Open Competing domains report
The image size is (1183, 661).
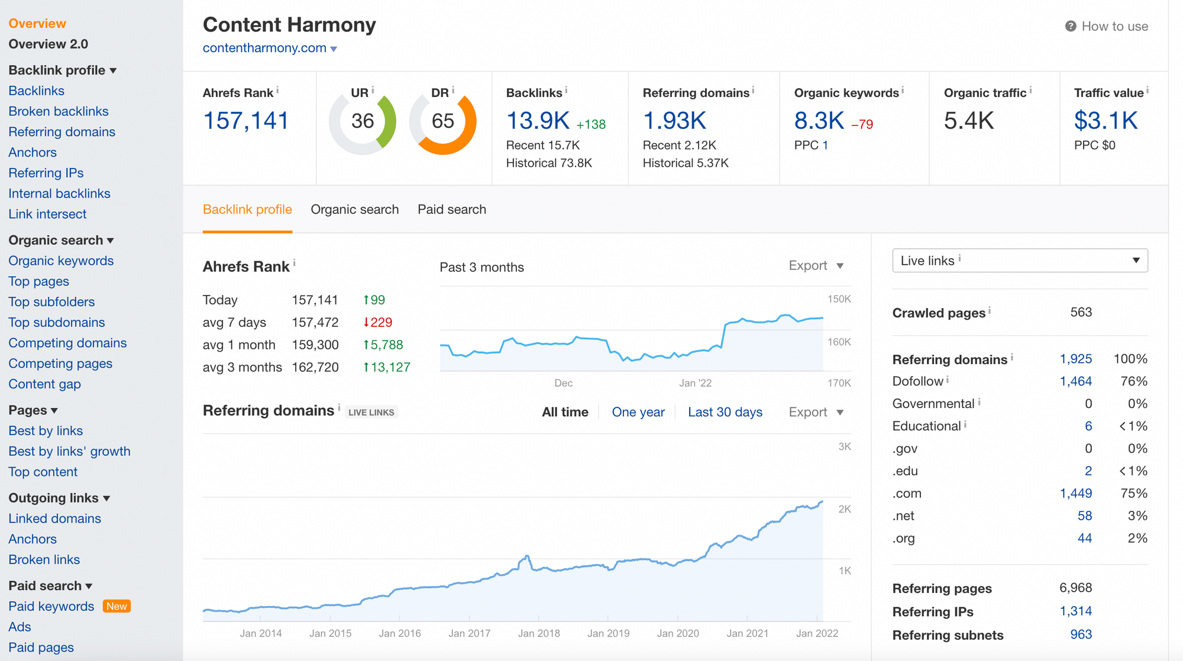pyautogui.click(x=67, y=343)
